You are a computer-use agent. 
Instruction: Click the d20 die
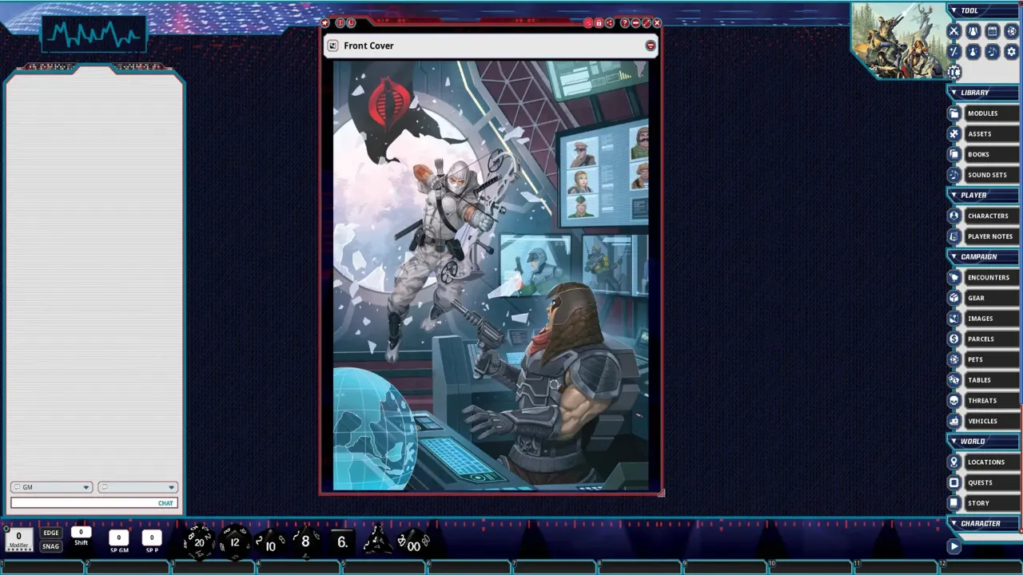pos(198,541)
